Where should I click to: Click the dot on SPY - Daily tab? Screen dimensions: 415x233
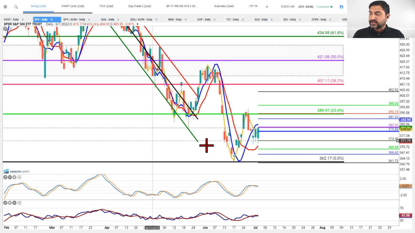pyautogui.click(x=52, y=20)
